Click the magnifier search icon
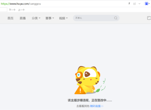 (x=116, y=18)
